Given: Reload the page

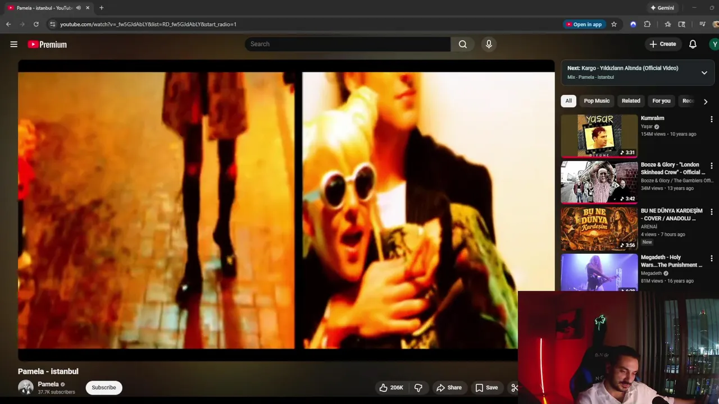Looking at the screenshot, I should pyautogui.click(x=36, y=24).
